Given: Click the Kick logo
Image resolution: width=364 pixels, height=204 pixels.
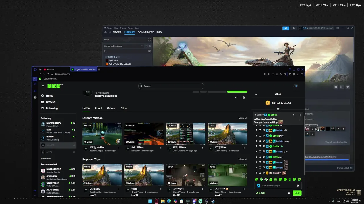Looking at the screenshot, I should point(55,86).
